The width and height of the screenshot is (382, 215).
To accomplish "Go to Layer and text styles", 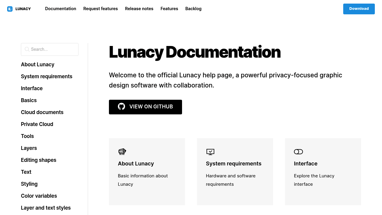I will 46,208.
